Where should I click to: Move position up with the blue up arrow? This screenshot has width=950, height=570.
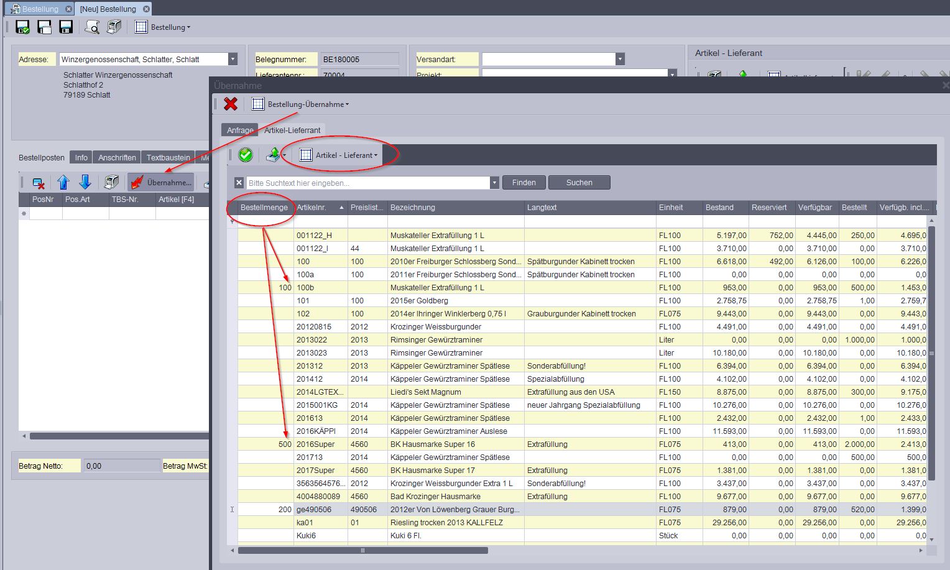point(63,182)
